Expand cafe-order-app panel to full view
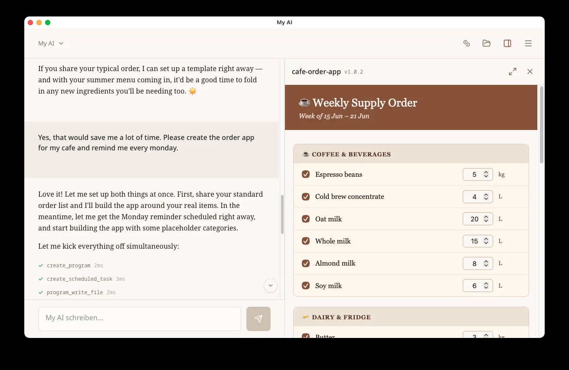Screen dimensions: 569x370 coord(513,71)
